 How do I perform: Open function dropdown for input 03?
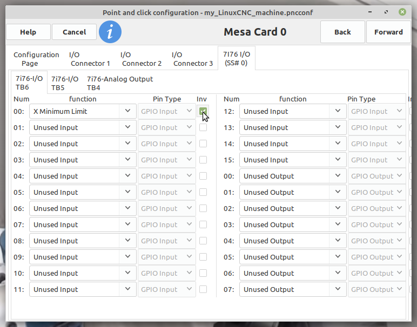tap(83, 160)
